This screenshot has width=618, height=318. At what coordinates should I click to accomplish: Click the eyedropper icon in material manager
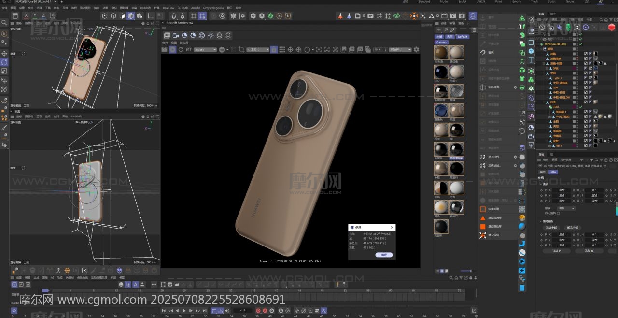coord(452,30)
